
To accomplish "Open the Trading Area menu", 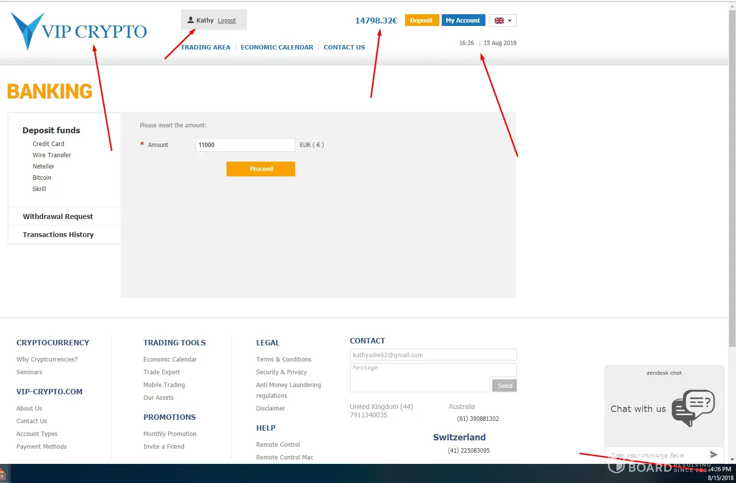I will point(205,48).
